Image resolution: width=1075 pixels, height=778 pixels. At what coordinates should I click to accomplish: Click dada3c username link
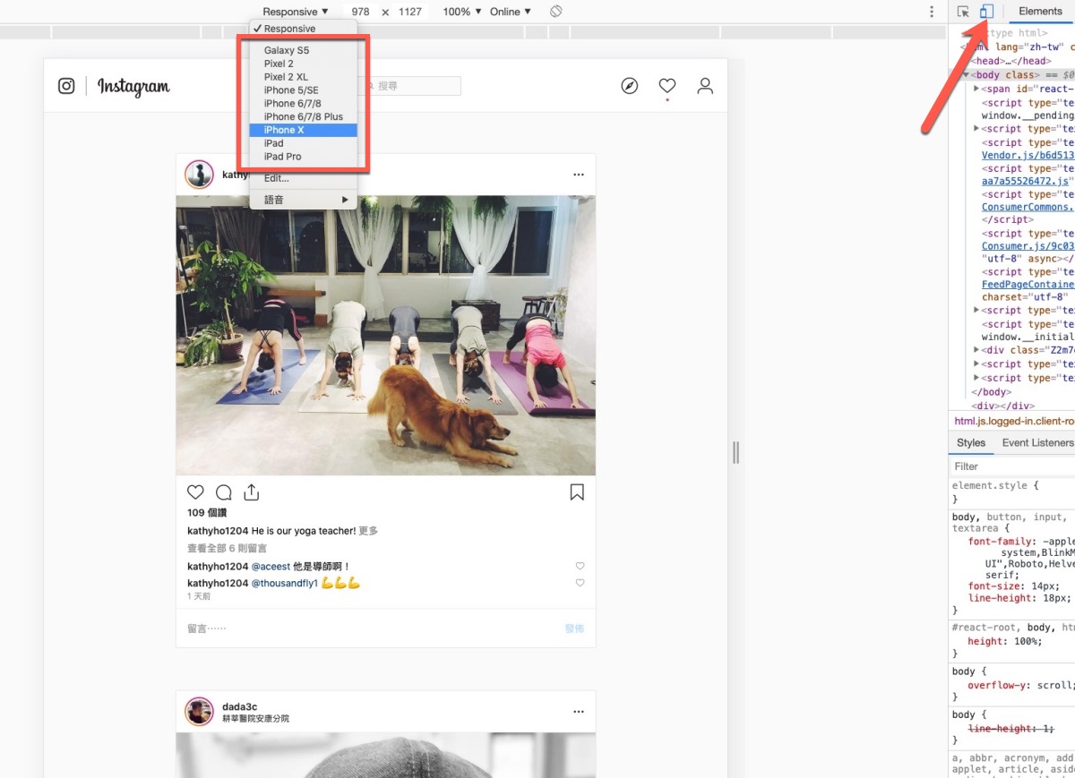tap(239, 706)
